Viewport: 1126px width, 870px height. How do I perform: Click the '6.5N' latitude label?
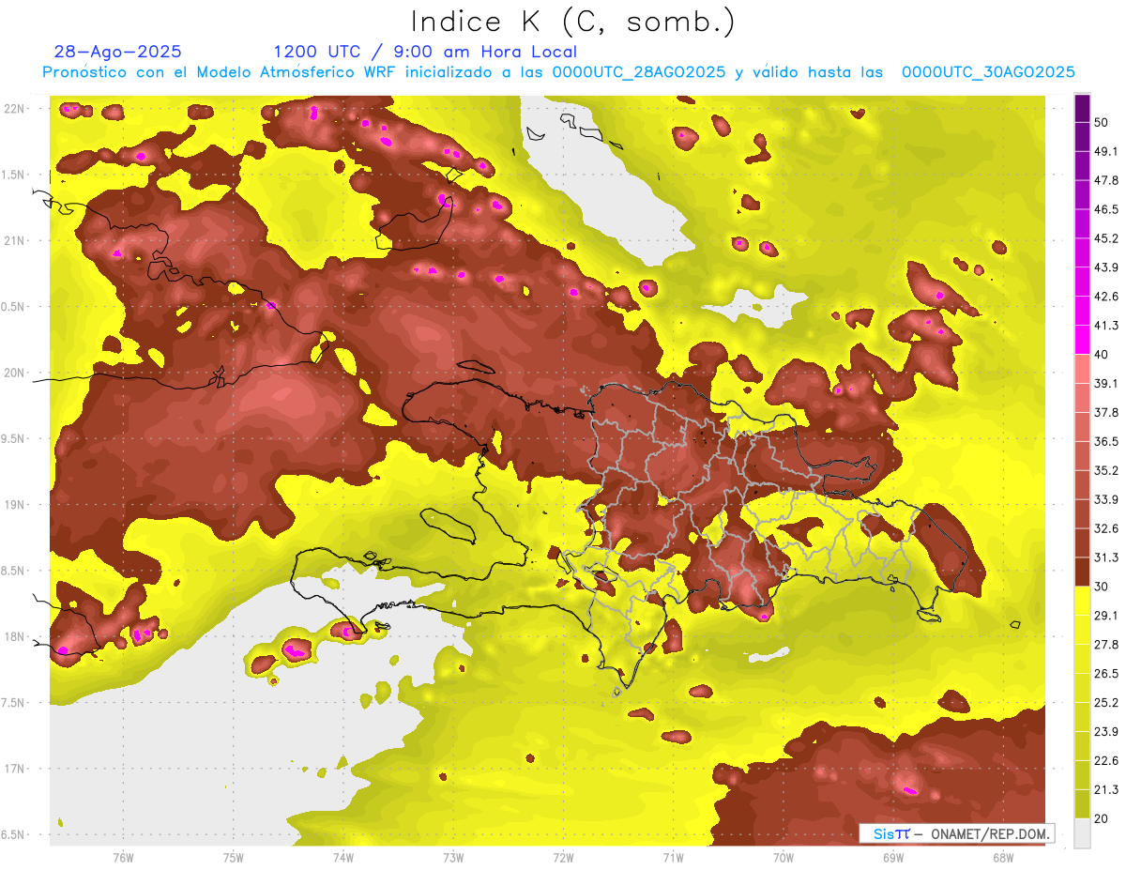(14, 834)
